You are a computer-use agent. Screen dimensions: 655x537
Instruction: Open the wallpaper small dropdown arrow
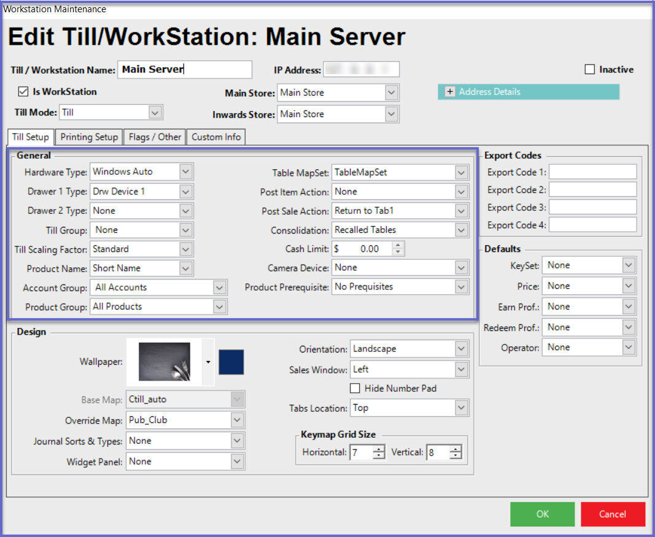pyautogui.click(x=208, y=362)
